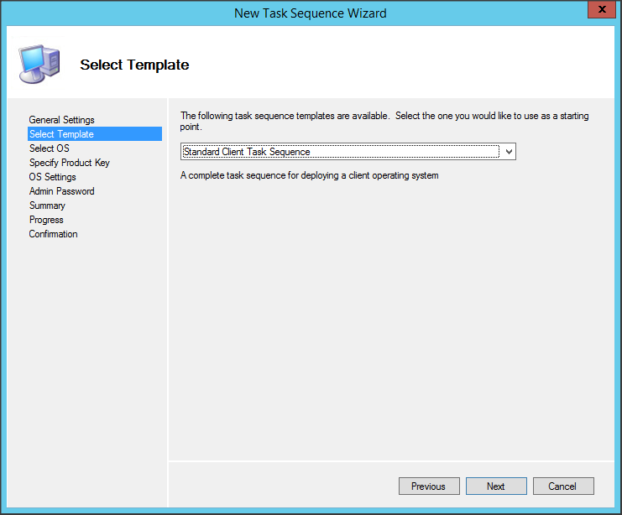622x515 pixels.
Task: Navigate to Admin Password step
Action: (x=61, y=191)
